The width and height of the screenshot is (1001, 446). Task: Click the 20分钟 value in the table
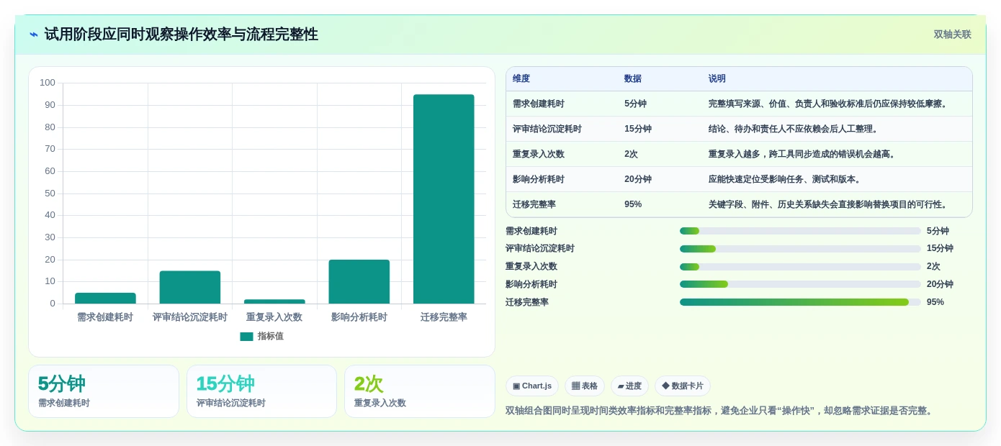[x=638, y=179]
